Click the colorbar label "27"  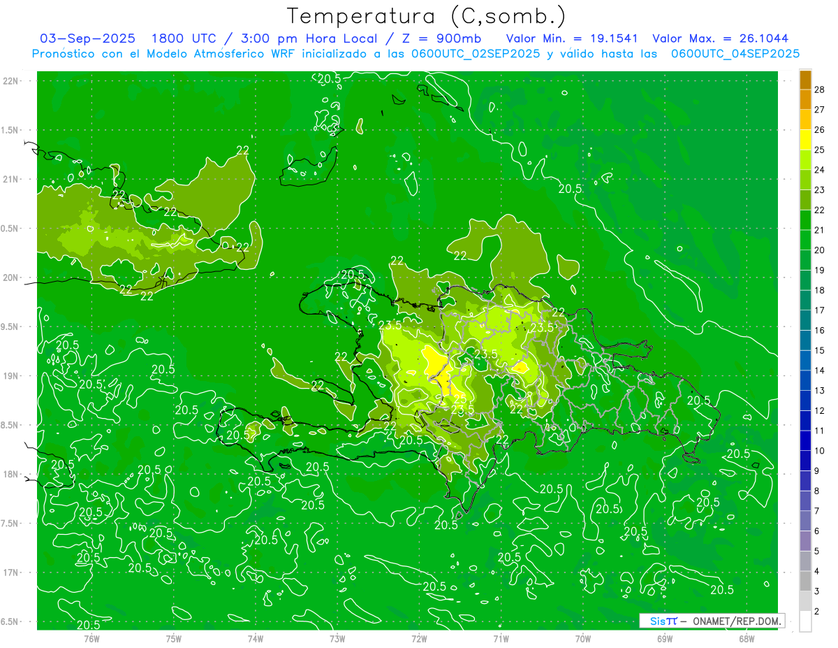(x=820, y=110)
